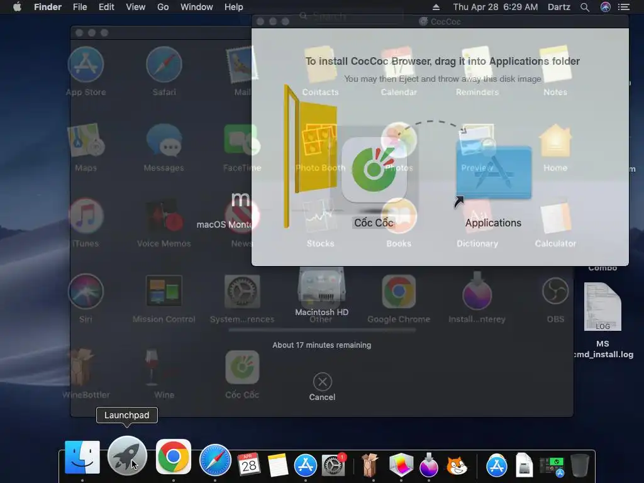Open Safari in the Launchpad grid

[x=164, y=65]
